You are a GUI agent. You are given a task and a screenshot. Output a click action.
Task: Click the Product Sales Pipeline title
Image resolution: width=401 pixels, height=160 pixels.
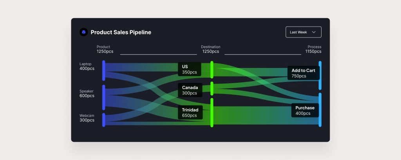[x=121, y=32]
